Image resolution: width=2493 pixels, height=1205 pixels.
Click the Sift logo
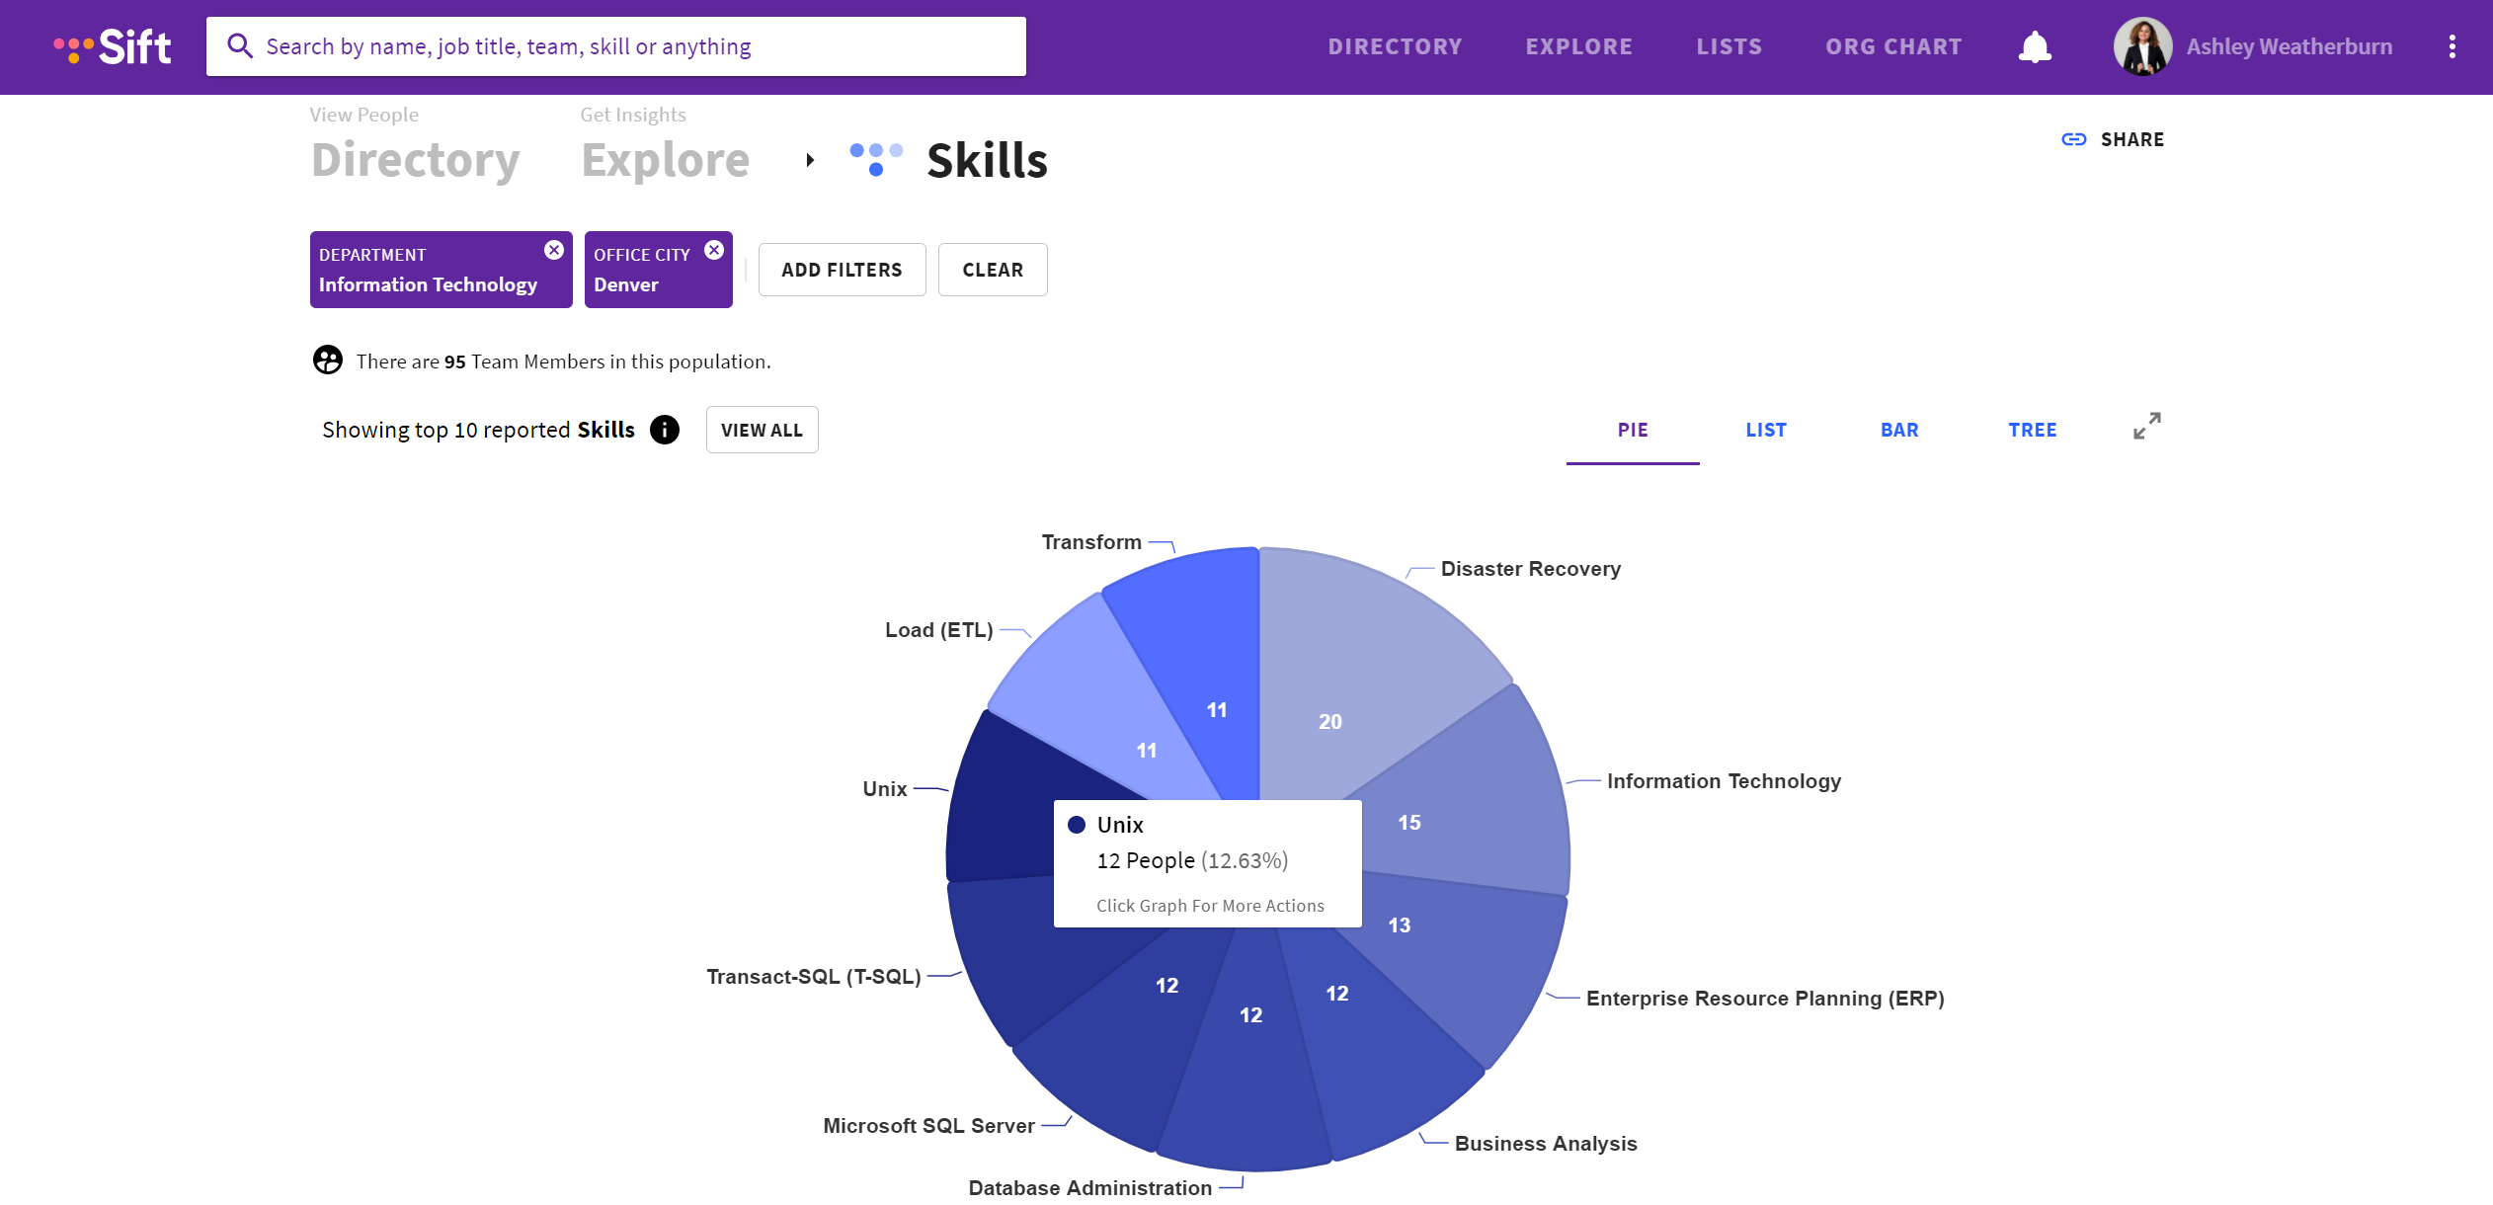tap(112, 44)
